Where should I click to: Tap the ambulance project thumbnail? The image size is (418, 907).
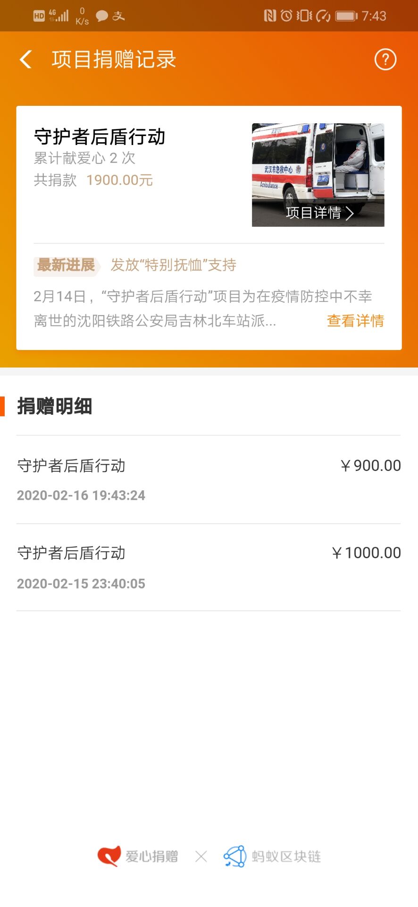318,165
